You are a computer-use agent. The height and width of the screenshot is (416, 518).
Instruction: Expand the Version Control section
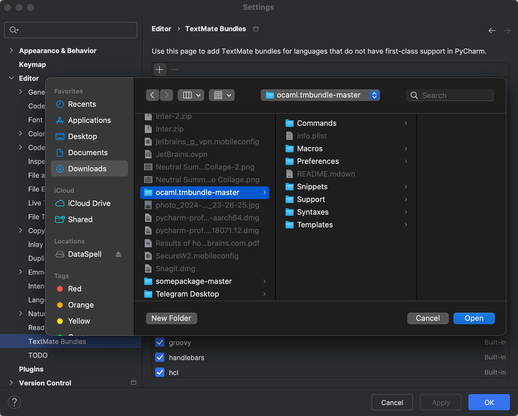click(x=12, y=383)
